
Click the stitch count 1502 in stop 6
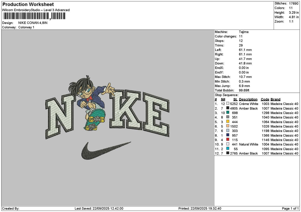click(234, 126)
